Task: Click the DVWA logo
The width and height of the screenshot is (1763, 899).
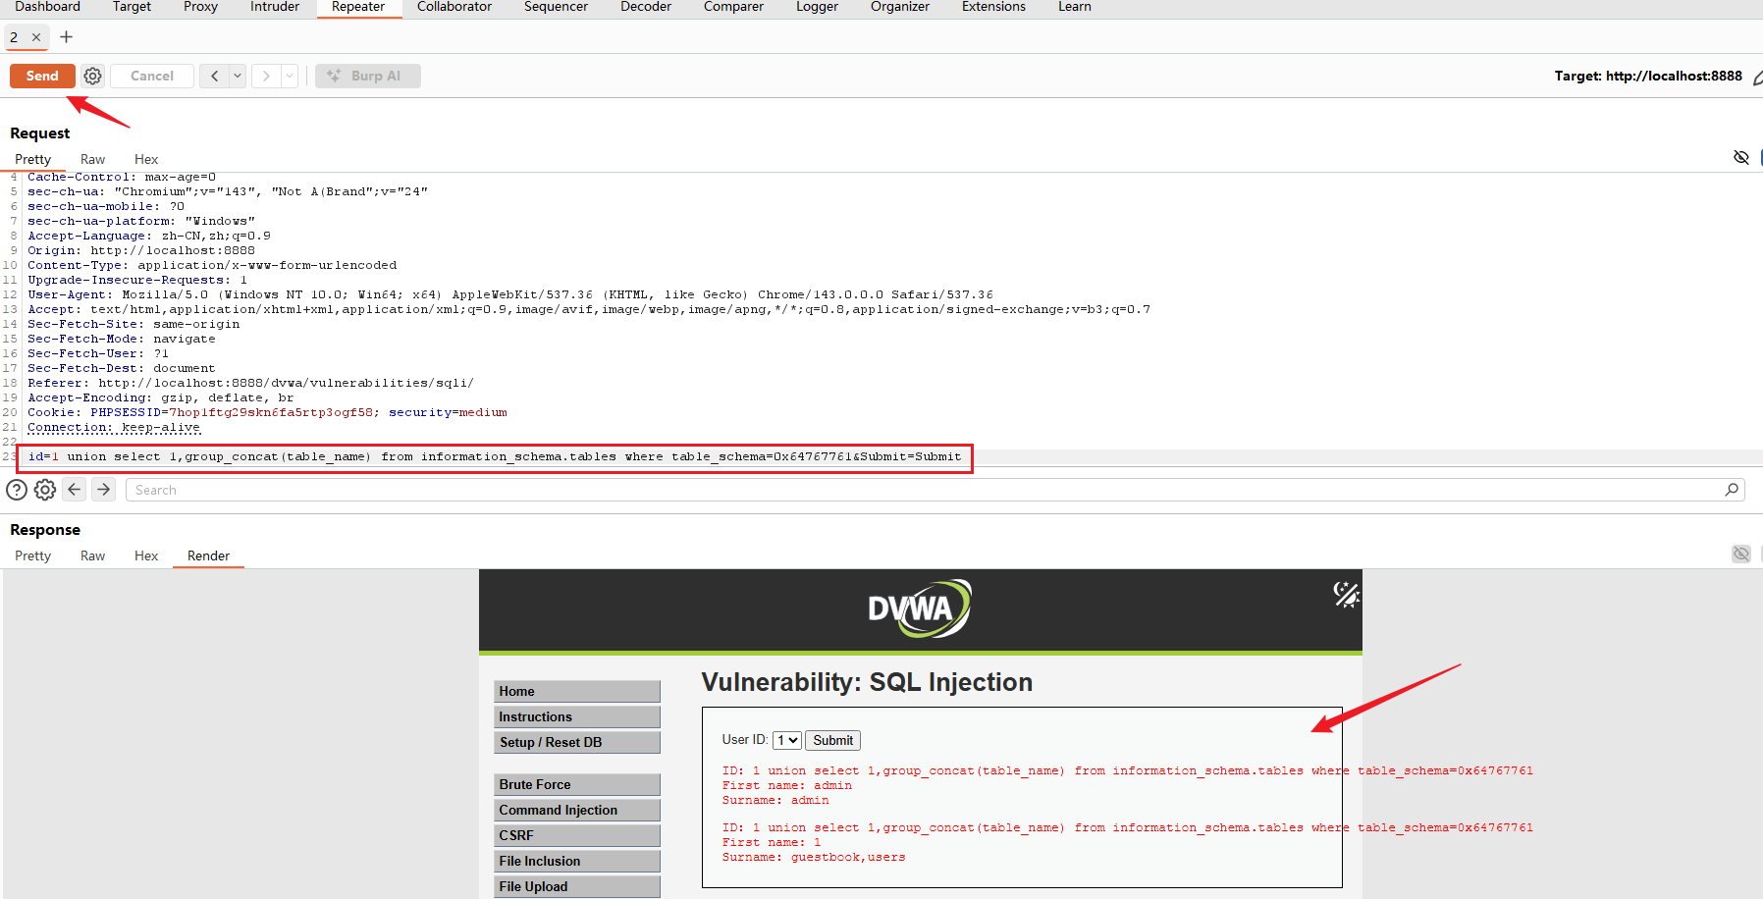Action: [920, 608]
